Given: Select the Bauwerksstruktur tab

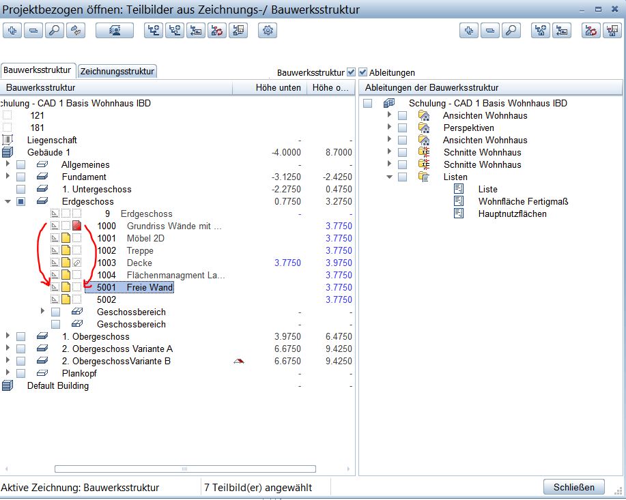Looking at the screenshot, I should click(38, 70).
